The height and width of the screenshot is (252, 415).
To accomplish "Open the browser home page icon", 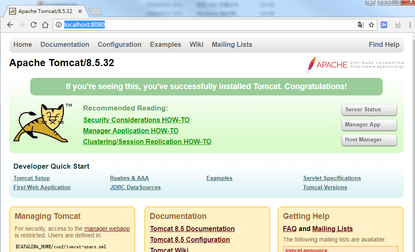I will pos(45,25).
